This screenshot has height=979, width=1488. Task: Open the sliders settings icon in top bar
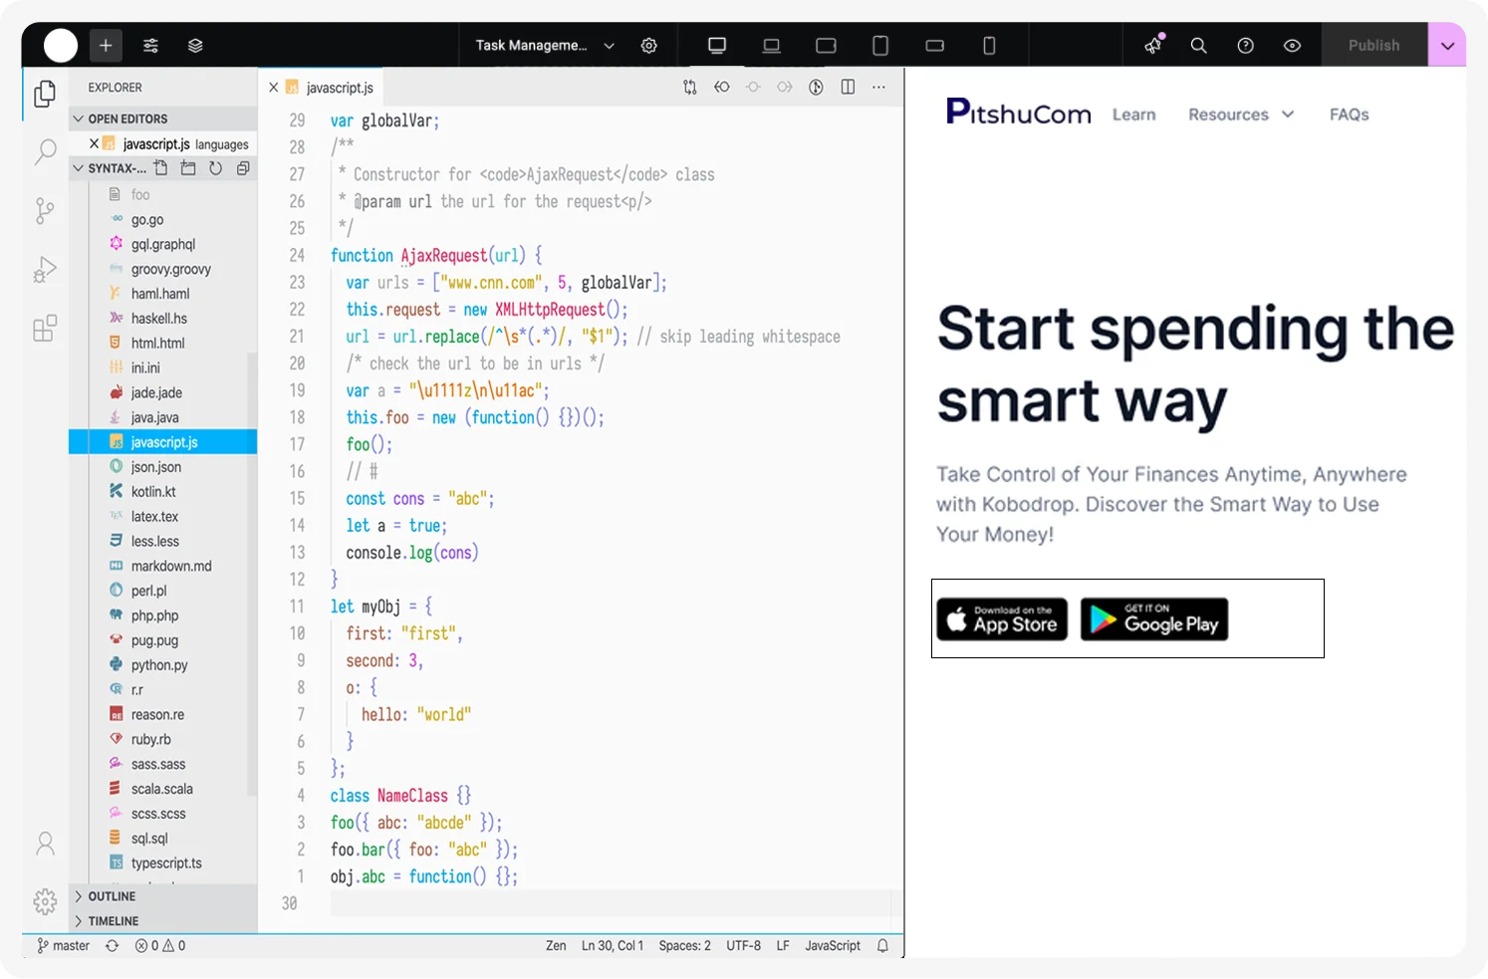coord(150,45)
